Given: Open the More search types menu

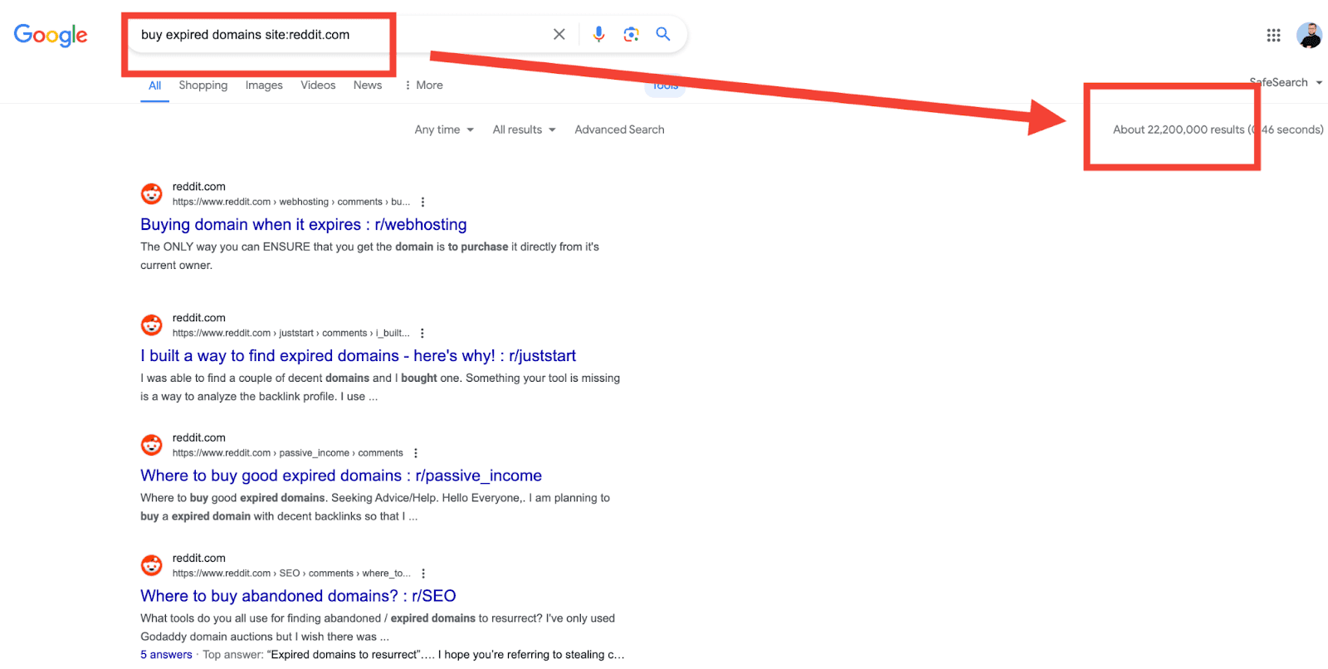Looking at the screenshot, I should coord(423,85).
